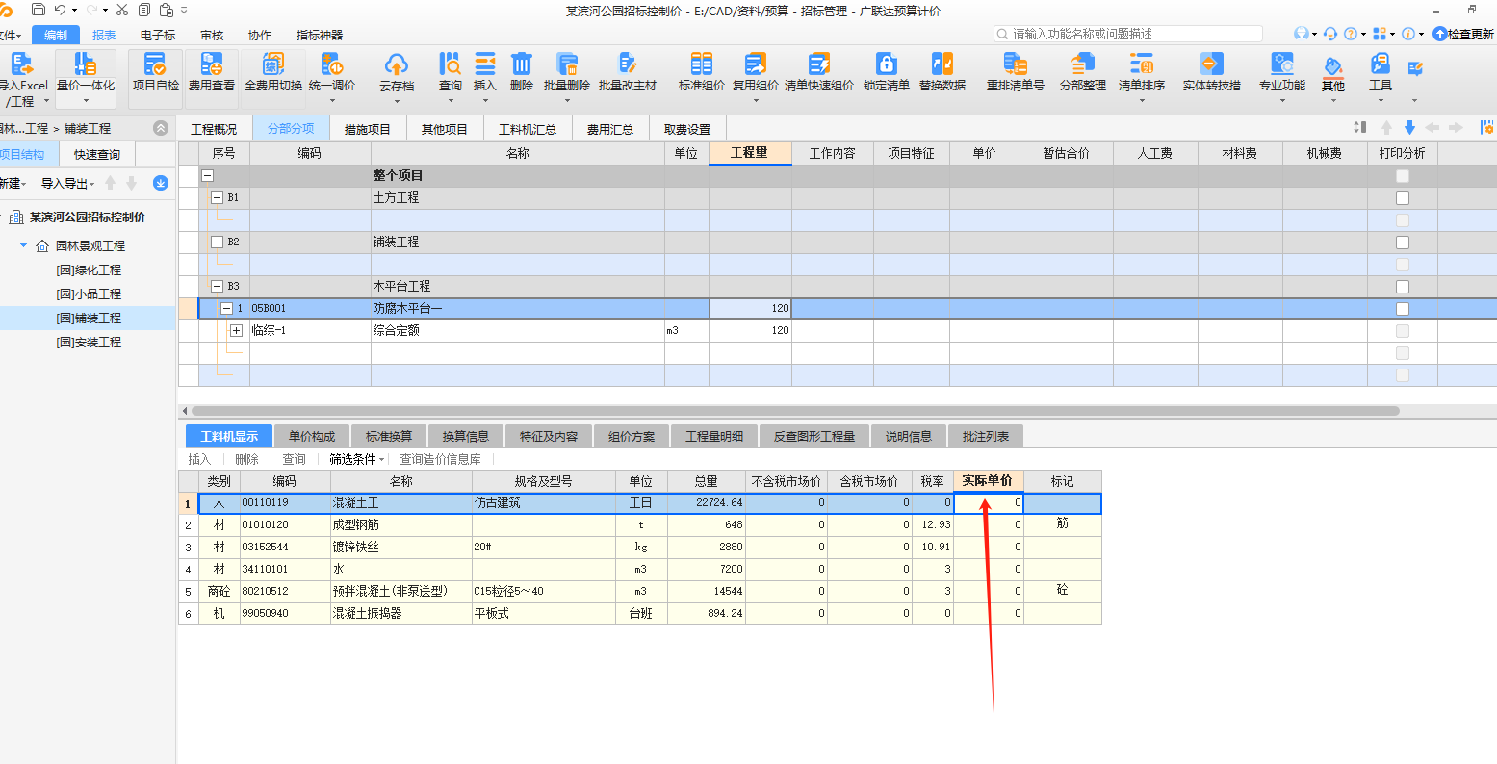Click the 替换数据 replace data icon

pos(942,64)
